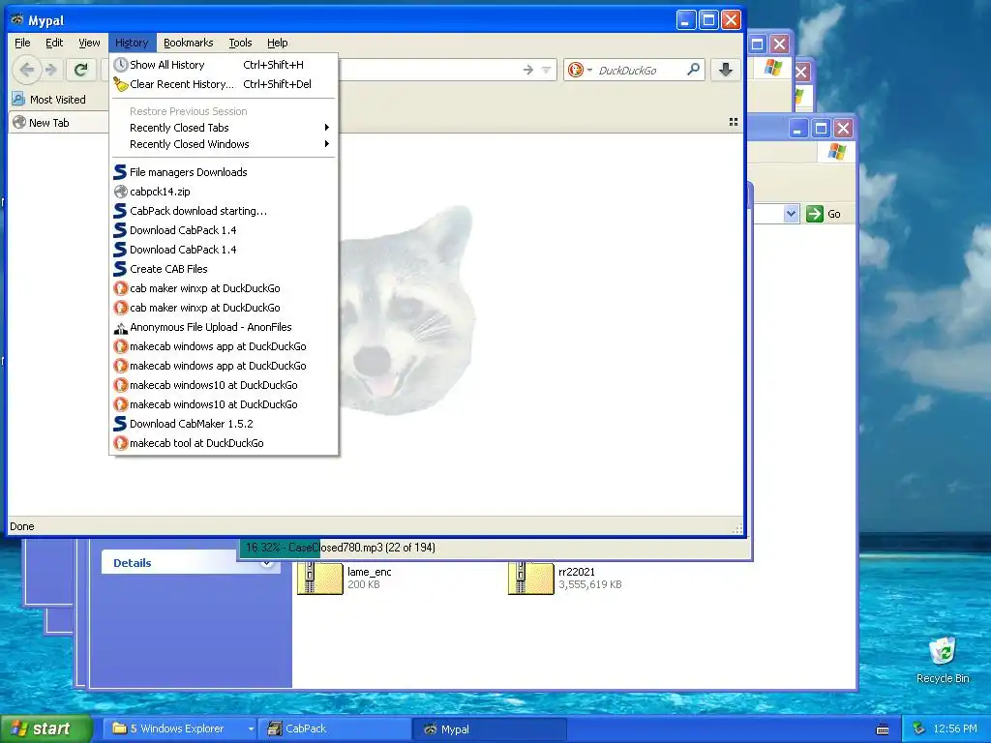The image size is (991, 743).
Task: Select the New Tab tab
Action: pos(58,123)
